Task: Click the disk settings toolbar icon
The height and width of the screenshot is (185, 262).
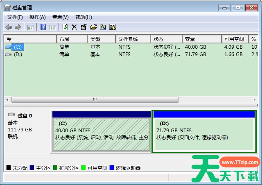Action: (x=113, y=27)
